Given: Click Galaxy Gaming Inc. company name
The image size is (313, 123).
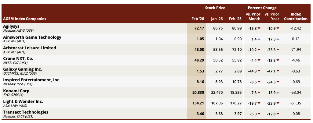Looking at the screenshot, I should coord(23,69).
